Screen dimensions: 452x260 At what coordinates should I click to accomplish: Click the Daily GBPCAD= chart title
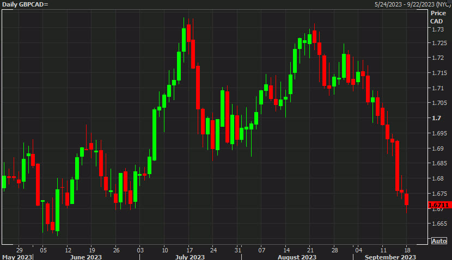[x=25, y=4]
